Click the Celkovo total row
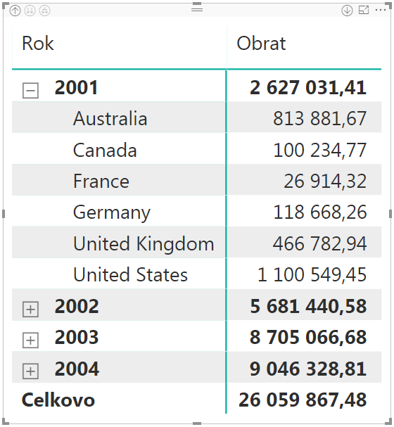Viewport: 394px width, 427px height. click(x=196, y=399)
